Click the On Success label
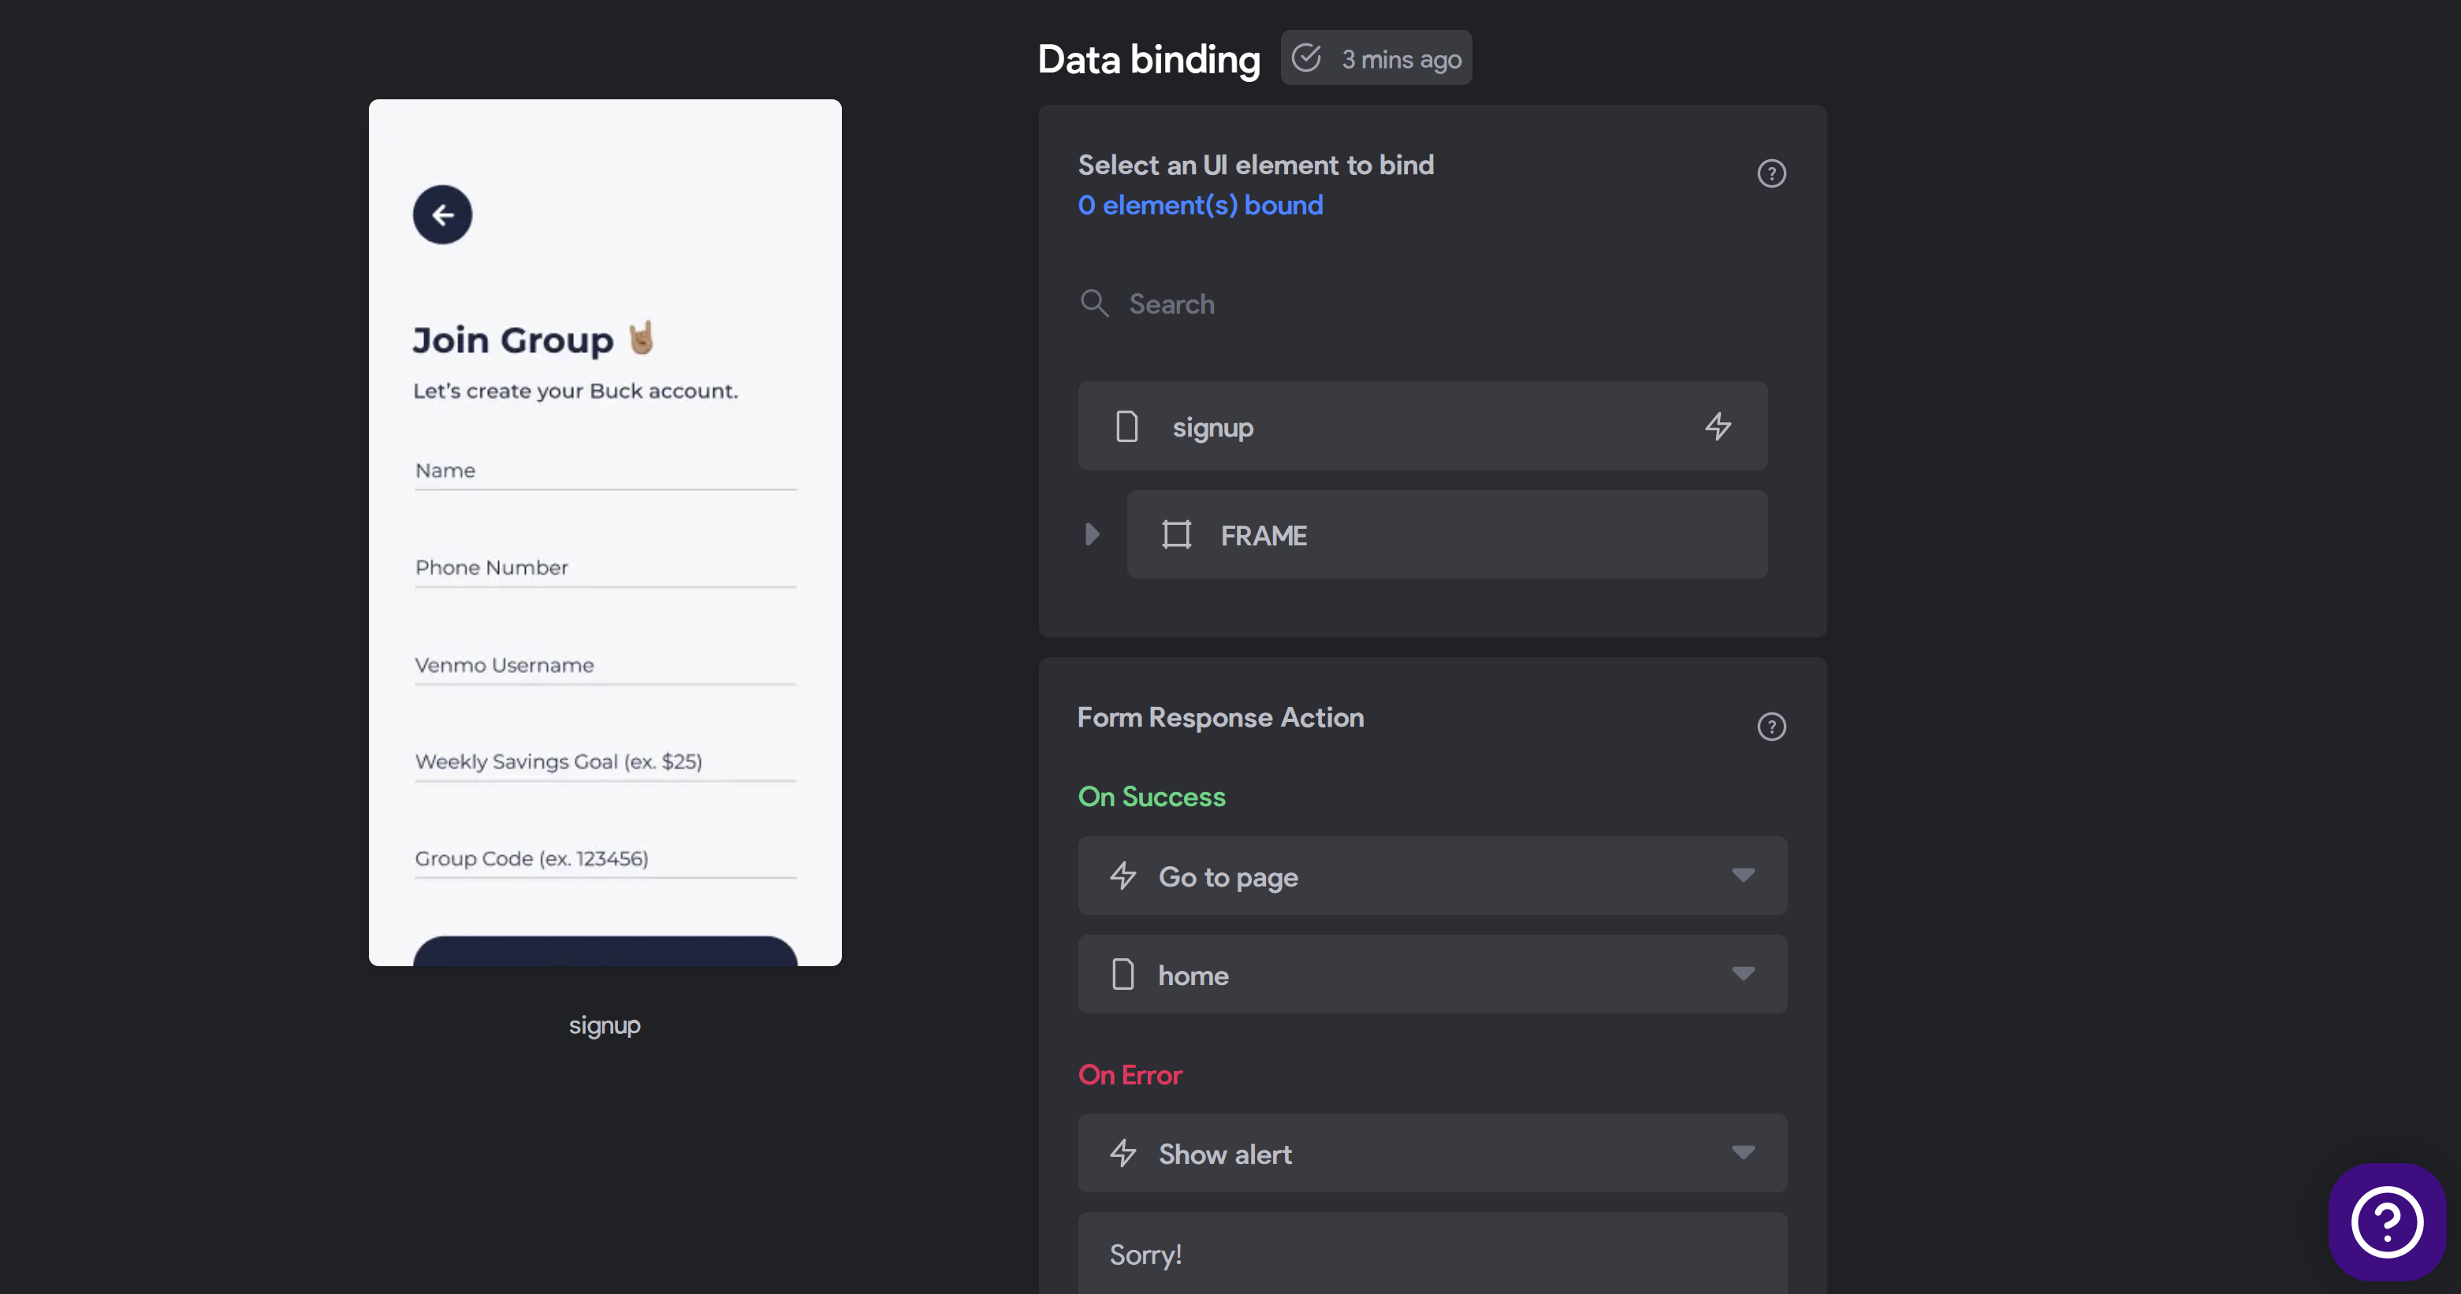This screenshot has height=1294, width=2461. [1151, 797]
